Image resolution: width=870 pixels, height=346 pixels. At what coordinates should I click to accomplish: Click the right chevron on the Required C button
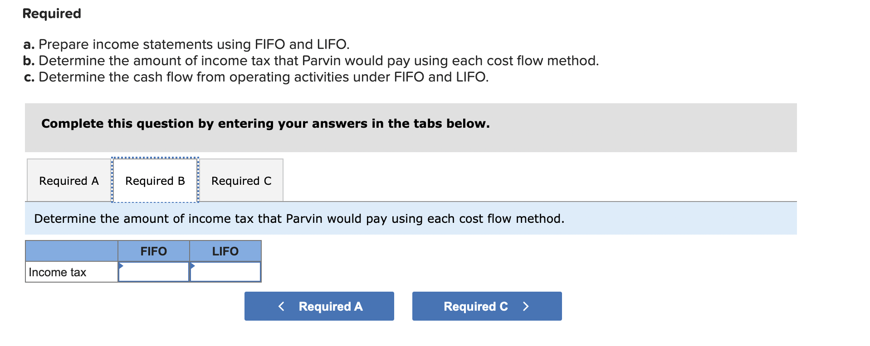526,306
